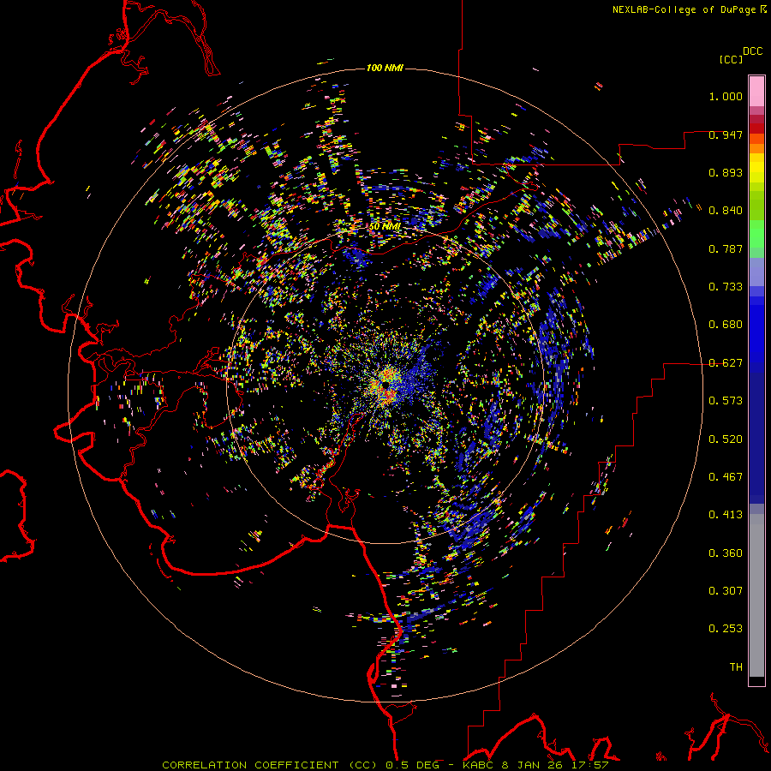
Task: Select the 1.000 scale value
Action: coord(726,96)
